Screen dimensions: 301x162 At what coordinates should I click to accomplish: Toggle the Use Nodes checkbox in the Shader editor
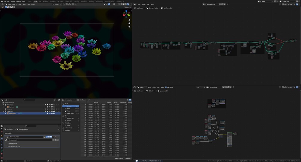[166, 87]
